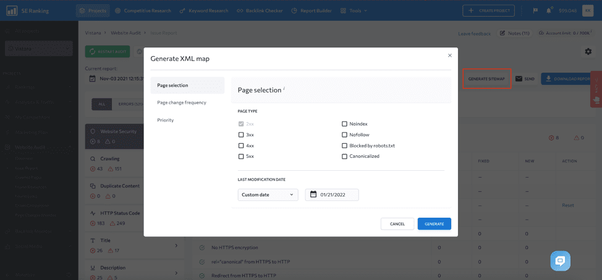Viewport: 602px width, 280px height.
Task: Click the Title category T icon
Action: [x=93, y=241]
